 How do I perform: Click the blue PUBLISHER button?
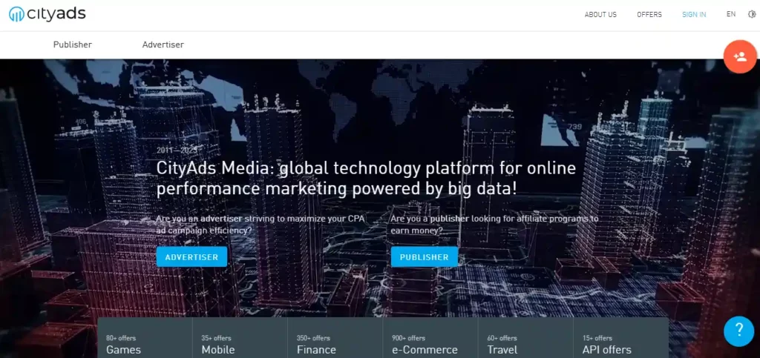coord(424,257)
